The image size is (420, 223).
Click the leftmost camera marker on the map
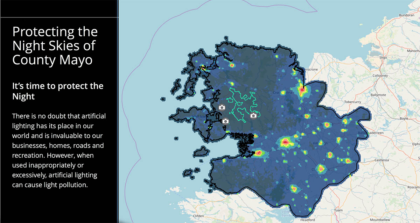[x=222, y=108]
